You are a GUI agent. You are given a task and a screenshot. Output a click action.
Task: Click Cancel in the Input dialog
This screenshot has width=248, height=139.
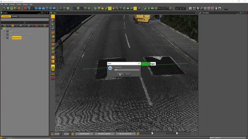pyautogui.click(x=127, y=74)
